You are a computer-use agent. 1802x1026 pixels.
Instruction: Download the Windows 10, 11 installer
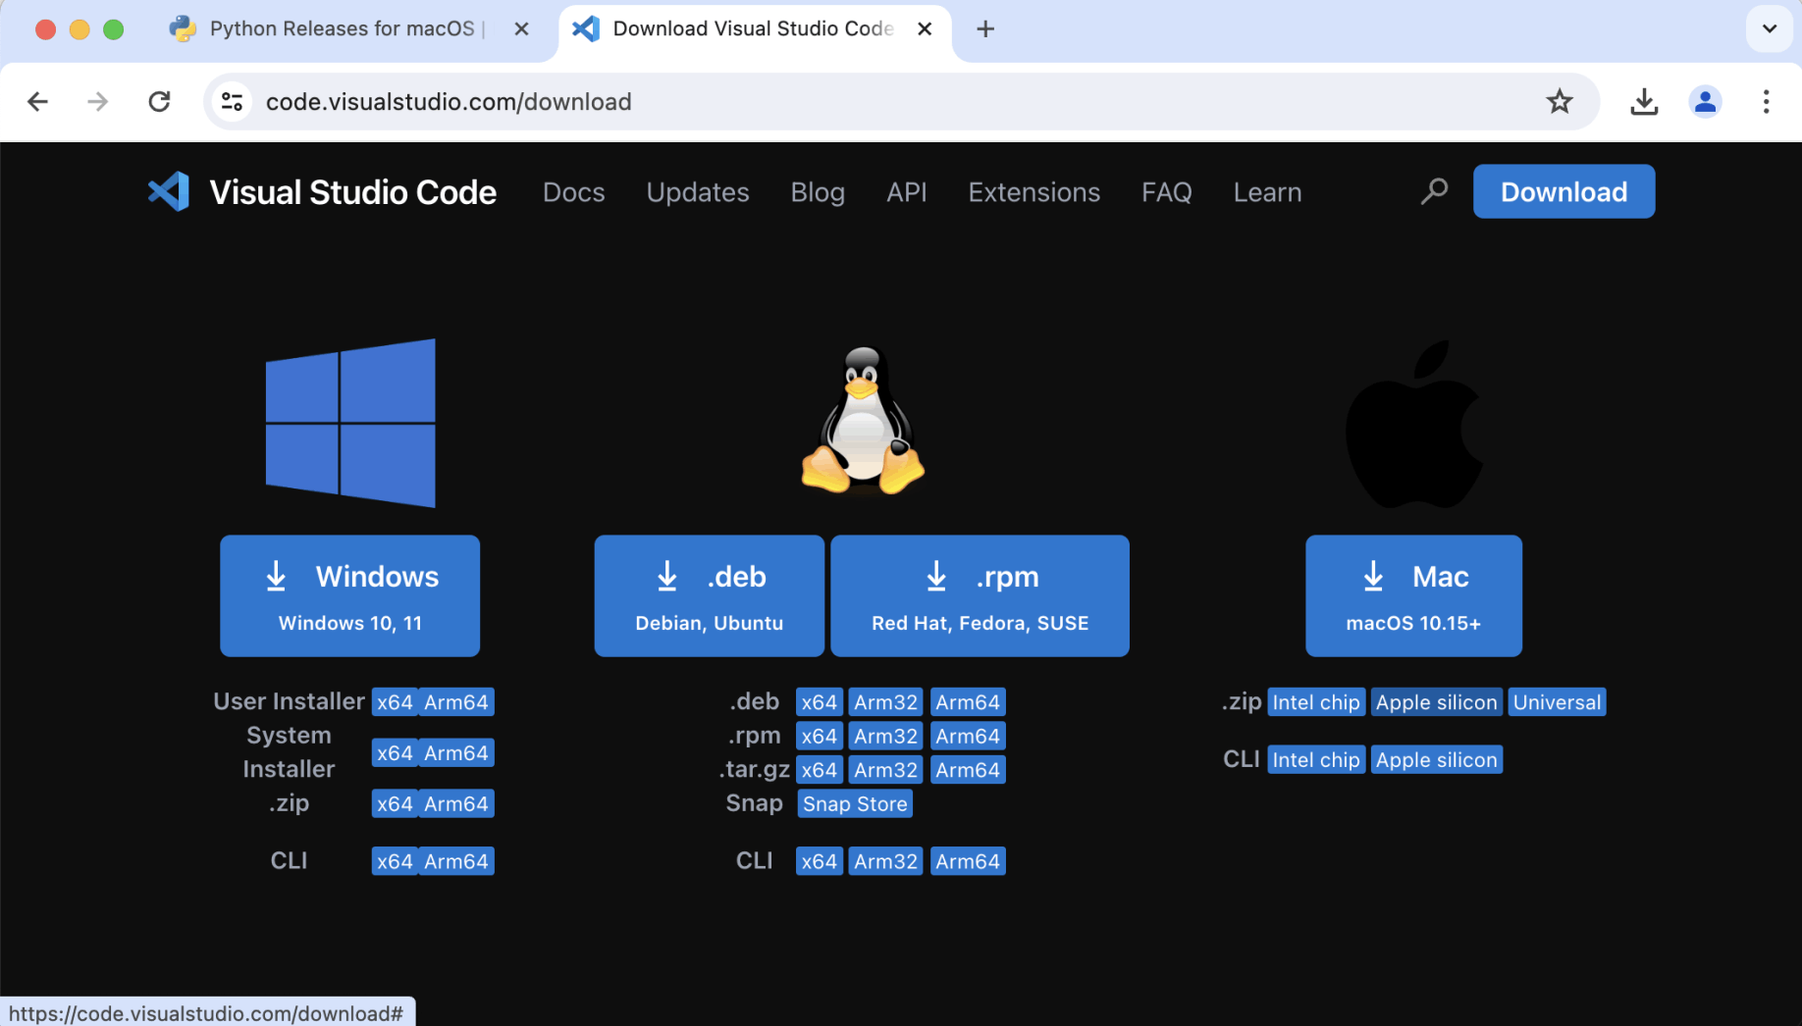click(349, 595)
